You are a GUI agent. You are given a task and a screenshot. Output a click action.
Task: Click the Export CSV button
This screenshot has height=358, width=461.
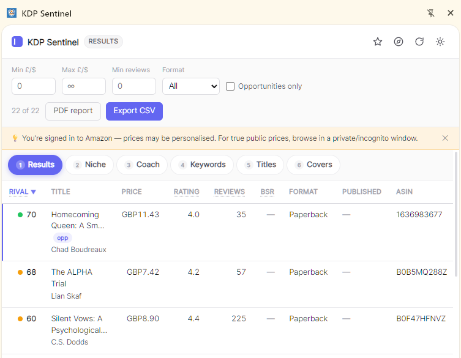point(134,111)
